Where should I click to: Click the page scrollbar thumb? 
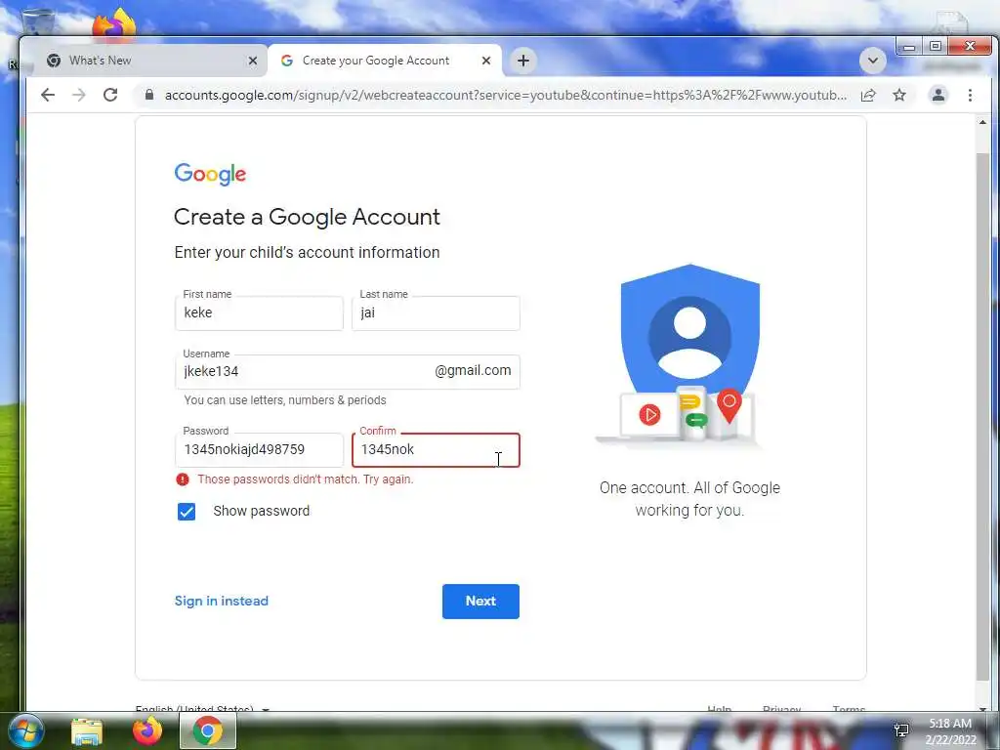coord(982,418)
